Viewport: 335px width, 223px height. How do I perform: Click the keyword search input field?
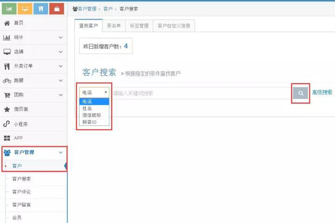point(201,93)
